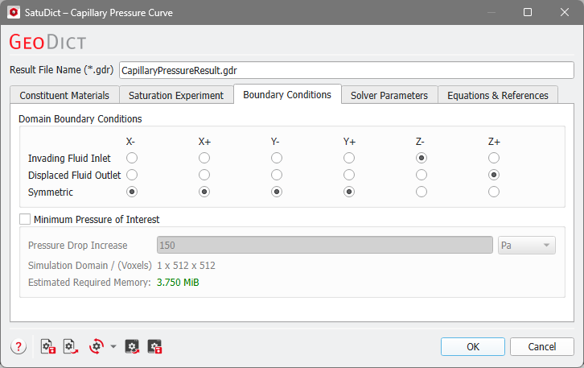Select Z+ Displaced Fluid Outlet radio
This screenshot has height=368, width=584.
tap(494, 175)
